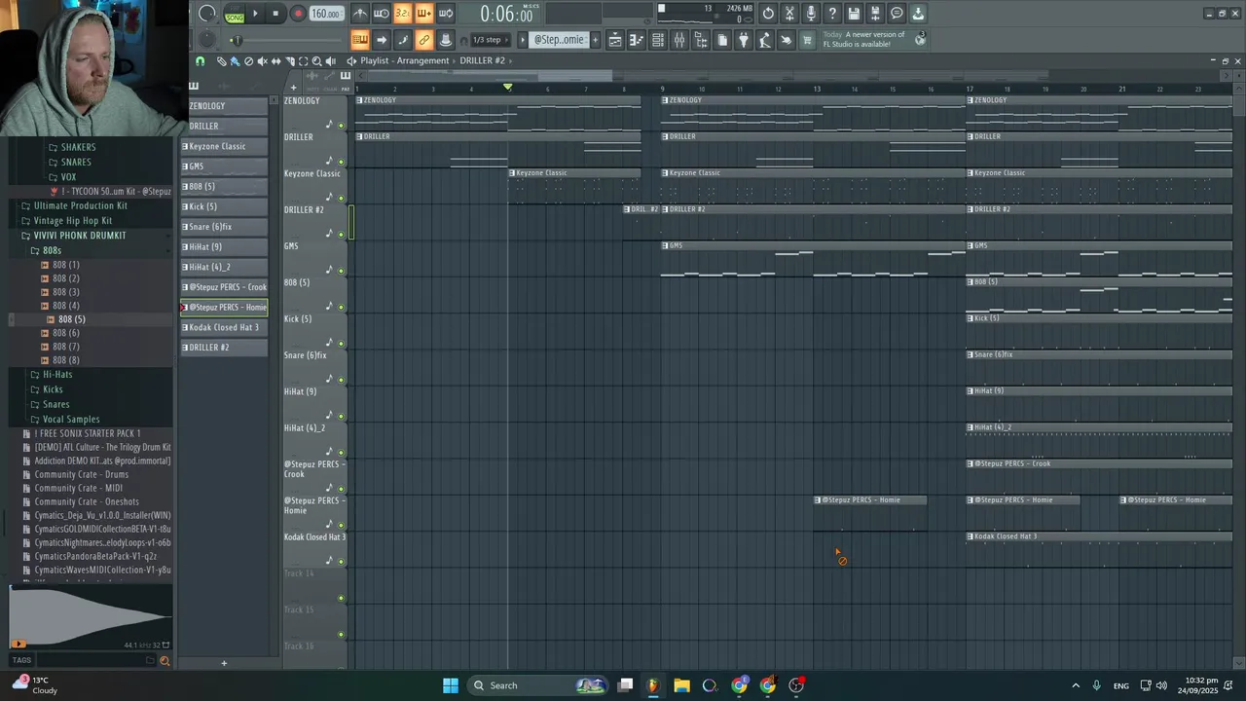Toggle loop recording icon
The image size is (1246, 701).
[x=446, y=14]
